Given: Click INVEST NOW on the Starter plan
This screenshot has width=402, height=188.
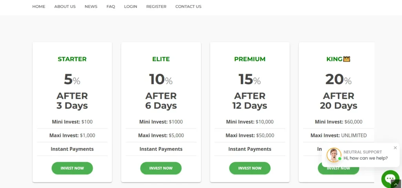Looking at the screenshot, I should click(x=72, y=168).
